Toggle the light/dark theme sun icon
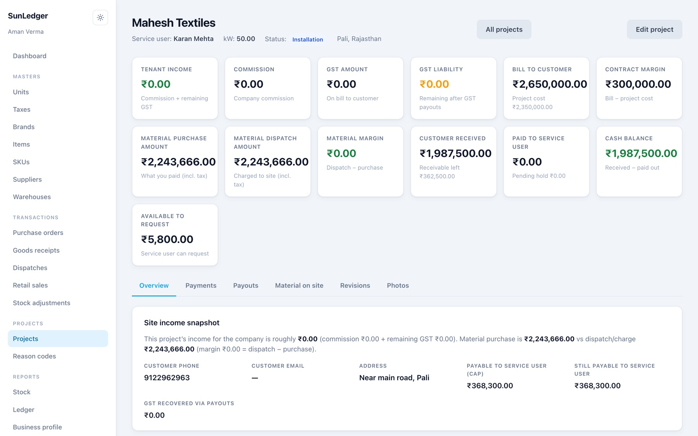 tap(100, 17)
